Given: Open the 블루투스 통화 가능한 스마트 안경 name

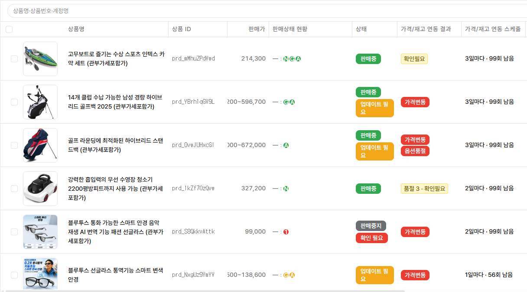Looking at the screenshot, I should click(116, 232).
